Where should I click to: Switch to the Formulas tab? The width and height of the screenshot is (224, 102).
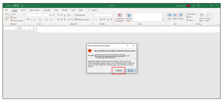(47, 10)
